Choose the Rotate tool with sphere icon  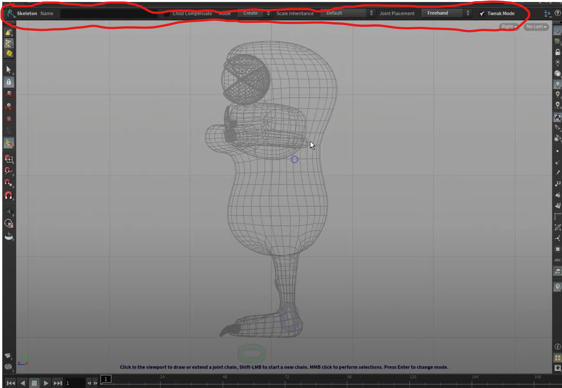(x=9, y=106)
